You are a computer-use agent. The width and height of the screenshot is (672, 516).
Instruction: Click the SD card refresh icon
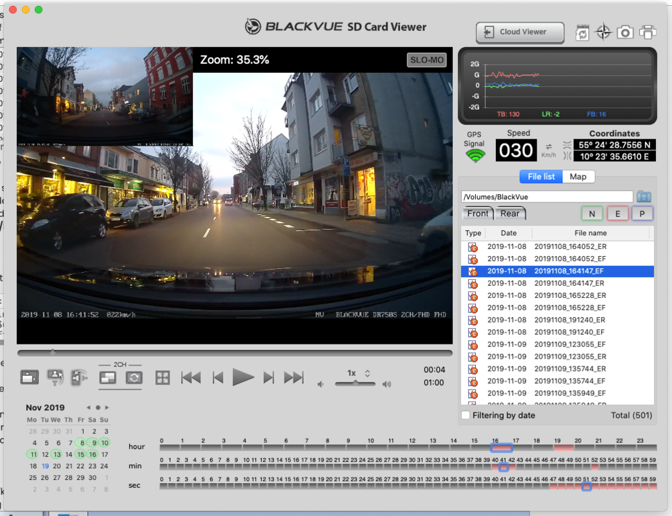click(x=582, y=32)
